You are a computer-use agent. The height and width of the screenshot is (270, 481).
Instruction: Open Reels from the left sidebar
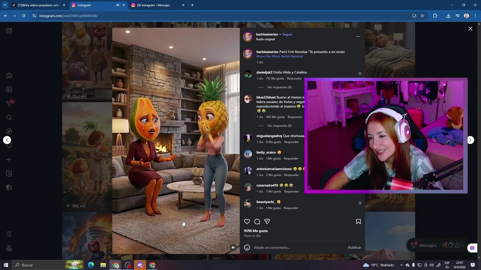pyautogui.click(x=9, y=90)
